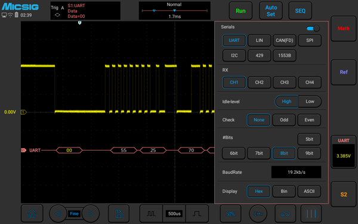Screen dimensions: 358x224
Task: Compress timebase with multi-pulse icon
Action: coord(151,214)
